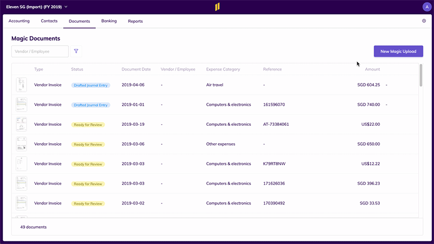Sort by the Document Date column header
The height and width of the screenshot is (244, 434).
pyautogui.click(x=136, y=69)
